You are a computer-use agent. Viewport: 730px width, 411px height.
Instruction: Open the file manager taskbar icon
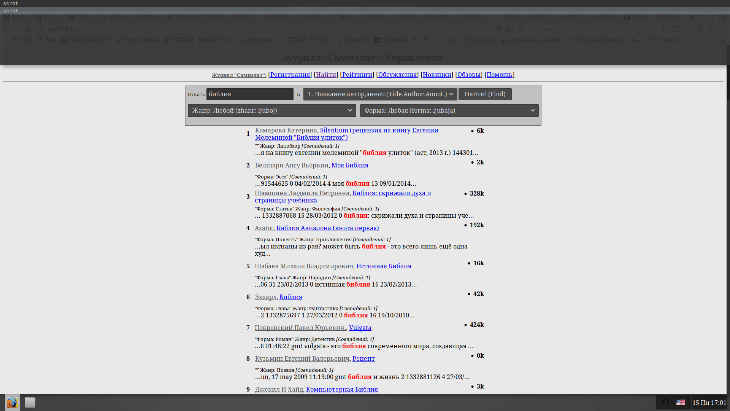tap(30, 402)
